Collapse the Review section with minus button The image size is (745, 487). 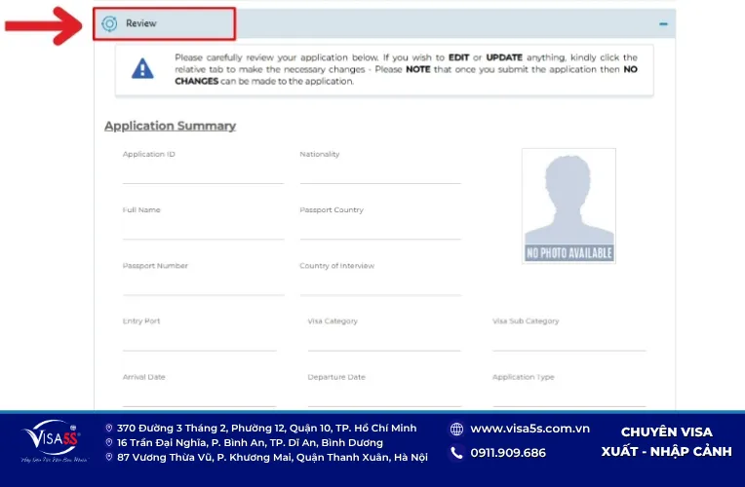663,23
